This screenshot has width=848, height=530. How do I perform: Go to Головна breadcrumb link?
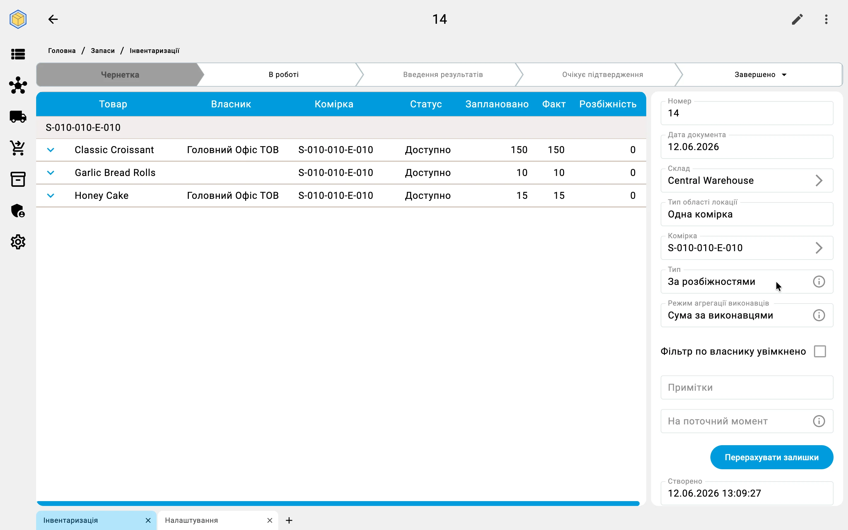click(62, 51)
